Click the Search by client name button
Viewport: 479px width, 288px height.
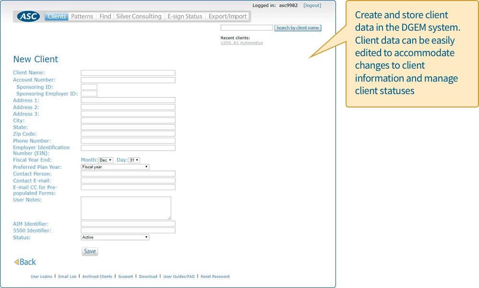(x=298, y=28)
